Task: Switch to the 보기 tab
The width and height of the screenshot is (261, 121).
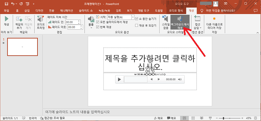Action: click(129, 11)
